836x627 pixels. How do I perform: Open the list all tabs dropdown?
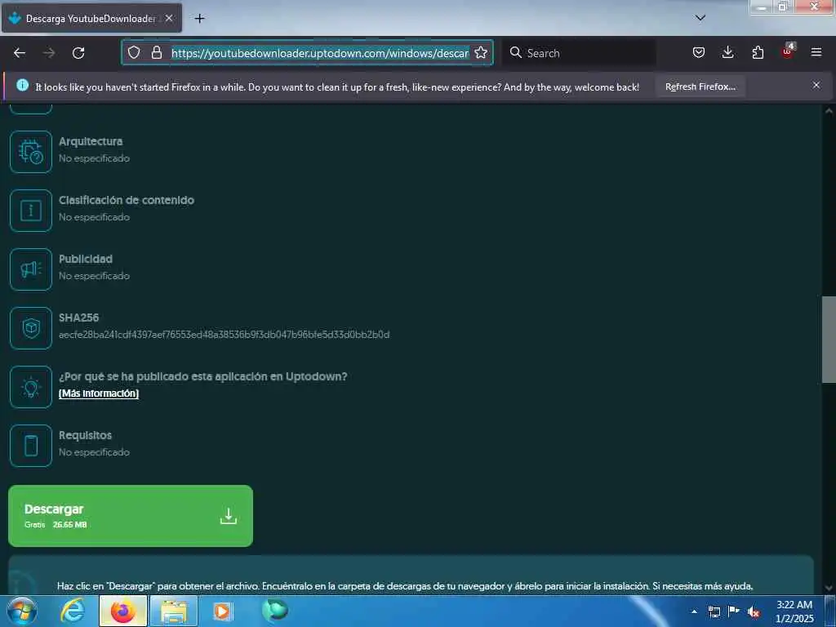tap(700, 18)
